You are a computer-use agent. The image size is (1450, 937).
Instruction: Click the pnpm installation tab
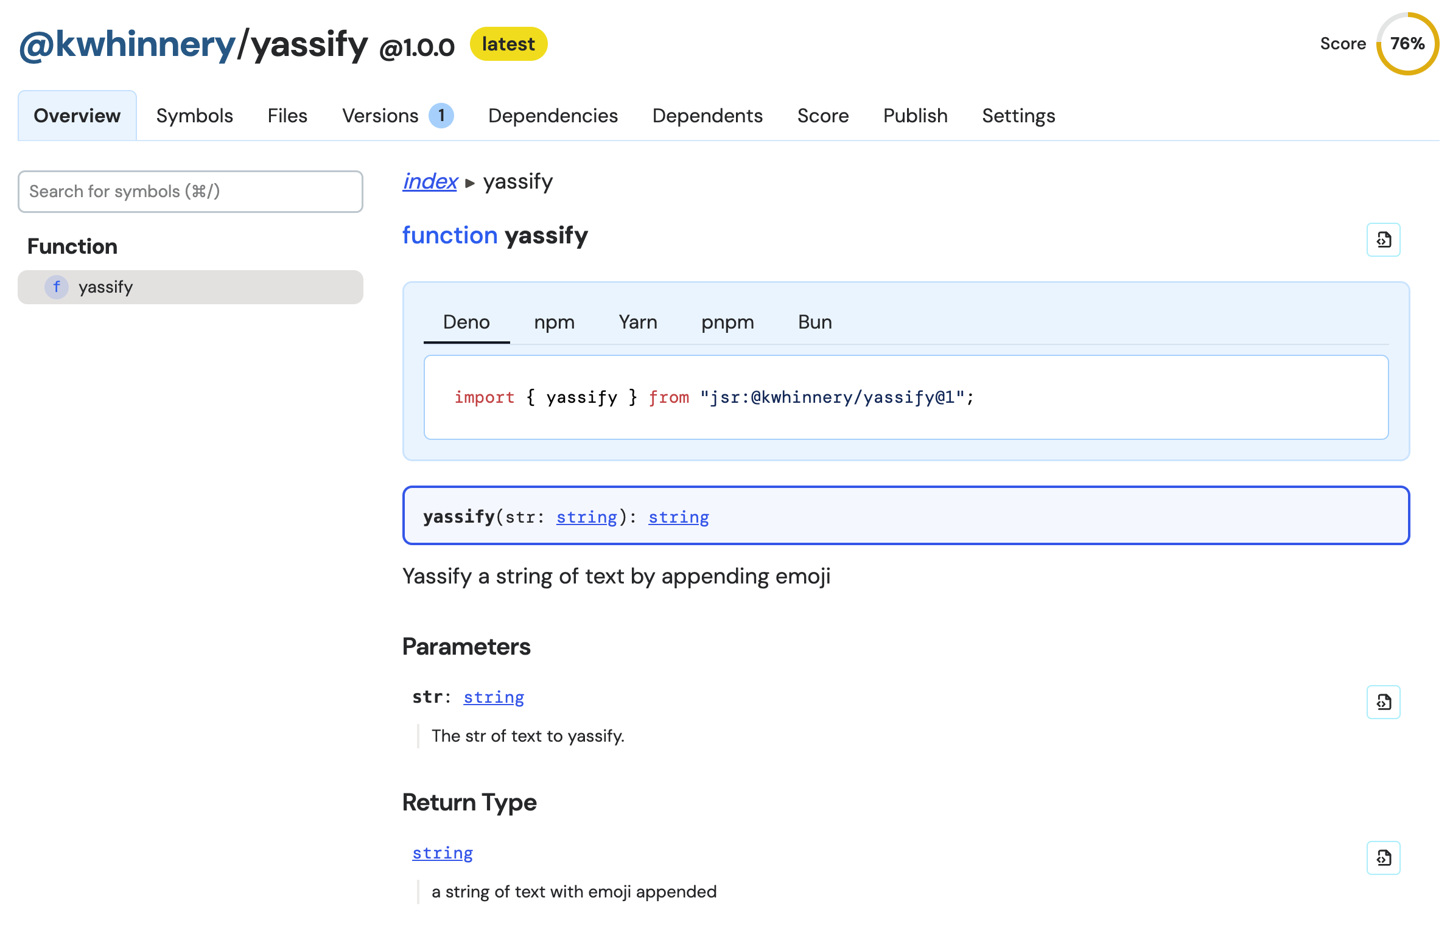(726, 321)
